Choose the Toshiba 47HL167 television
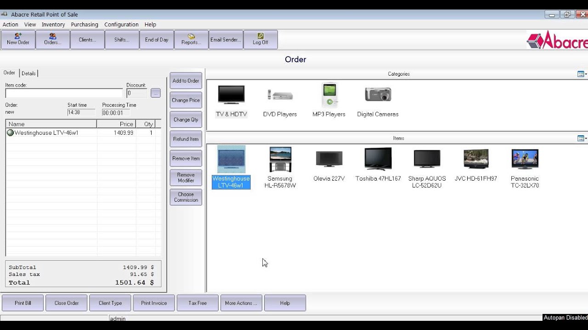 click(378, 165)
